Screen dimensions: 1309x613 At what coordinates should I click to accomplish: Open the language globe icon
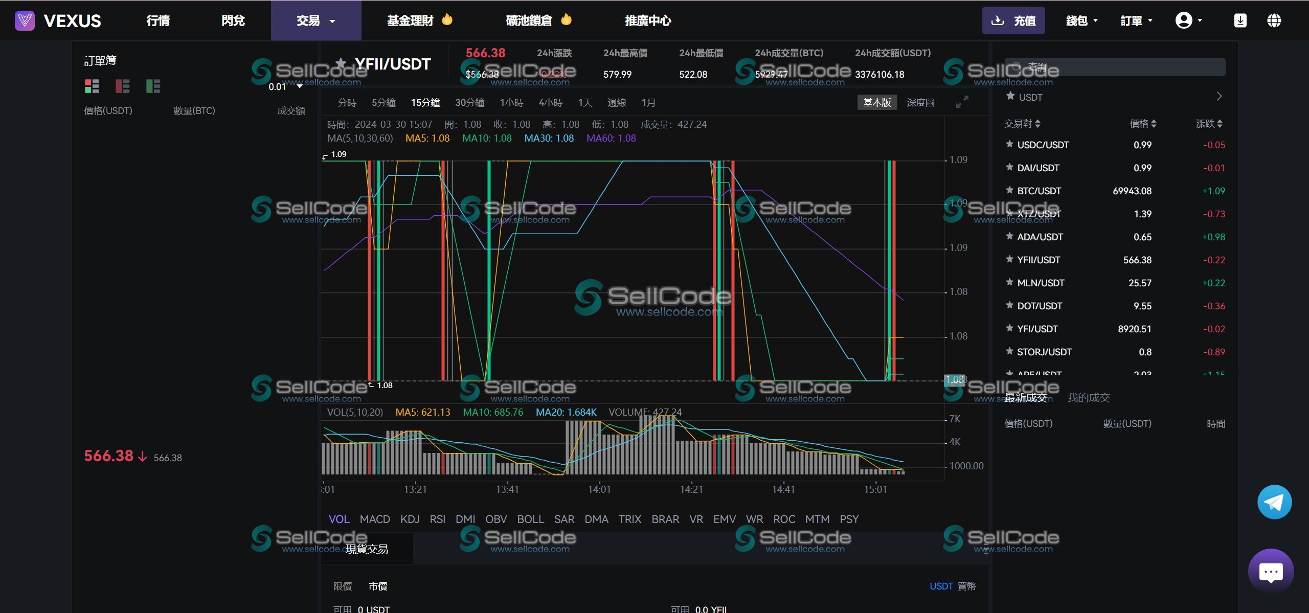click(1274, 20)
